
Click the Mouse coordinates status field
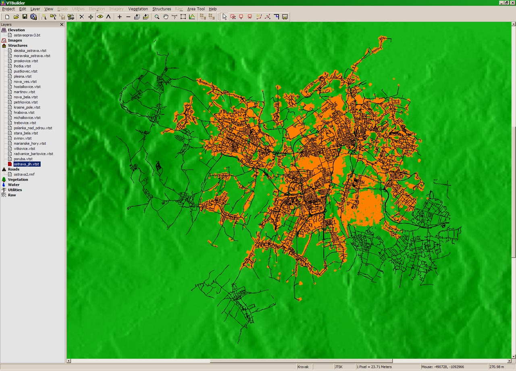tap(454, 367)
